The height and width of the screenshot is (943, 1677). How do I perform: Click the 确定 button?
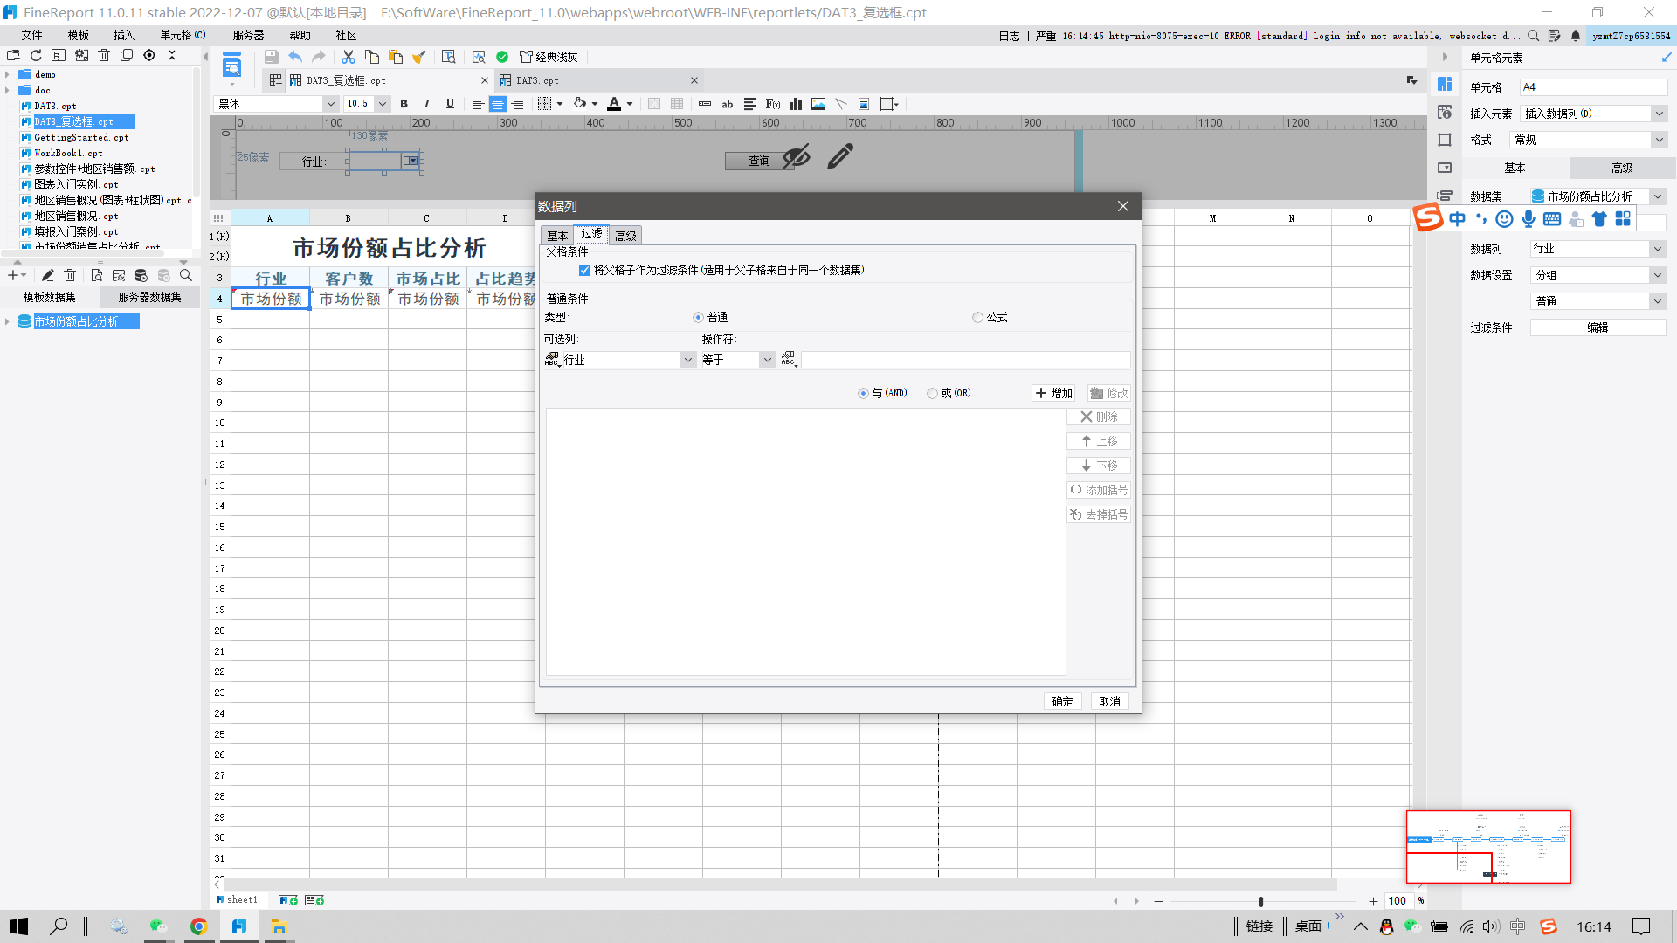(x=1062, y=701)
